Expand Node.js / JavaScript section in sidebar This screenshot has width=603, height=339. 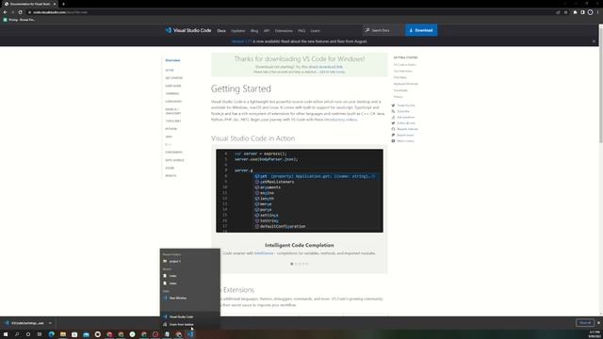pyautogui.click(x=173, y=111)
